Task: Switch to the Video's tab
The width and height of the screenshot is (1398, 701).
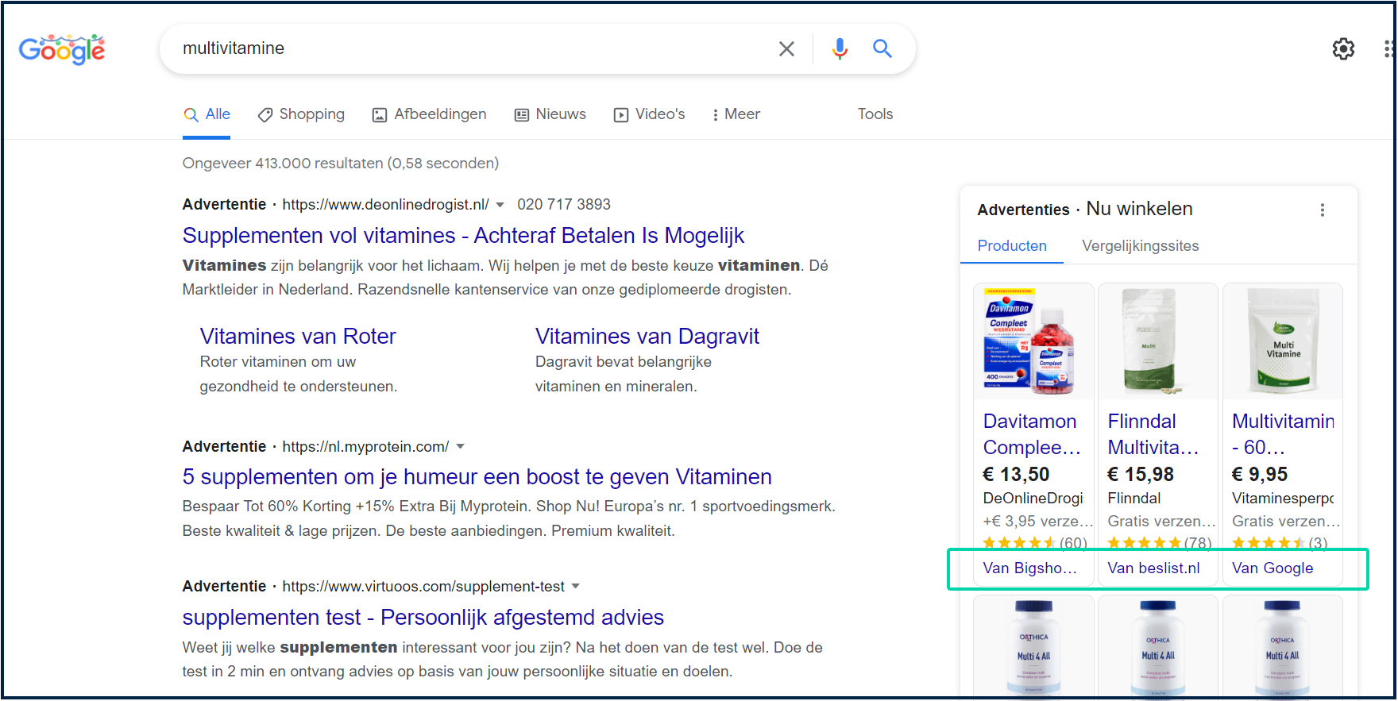Action: pyautogui.click(x=649, y=114)
